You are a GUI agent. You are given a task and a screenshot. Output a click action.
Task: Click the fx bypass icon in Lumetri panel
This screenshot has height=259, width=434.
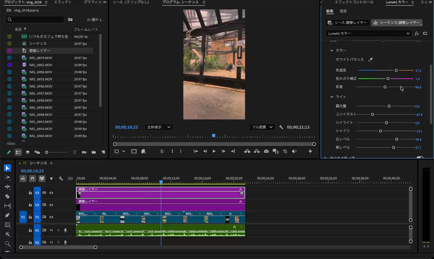(417, 33)
